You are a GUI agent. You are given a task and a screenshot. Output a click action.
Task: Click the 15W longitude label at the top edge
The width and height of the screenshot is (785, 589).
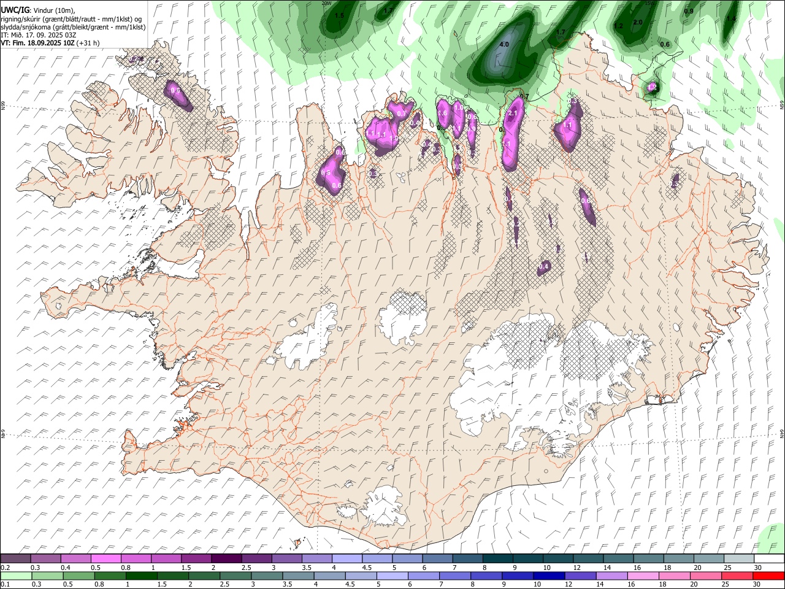click(x=650, y=3)
